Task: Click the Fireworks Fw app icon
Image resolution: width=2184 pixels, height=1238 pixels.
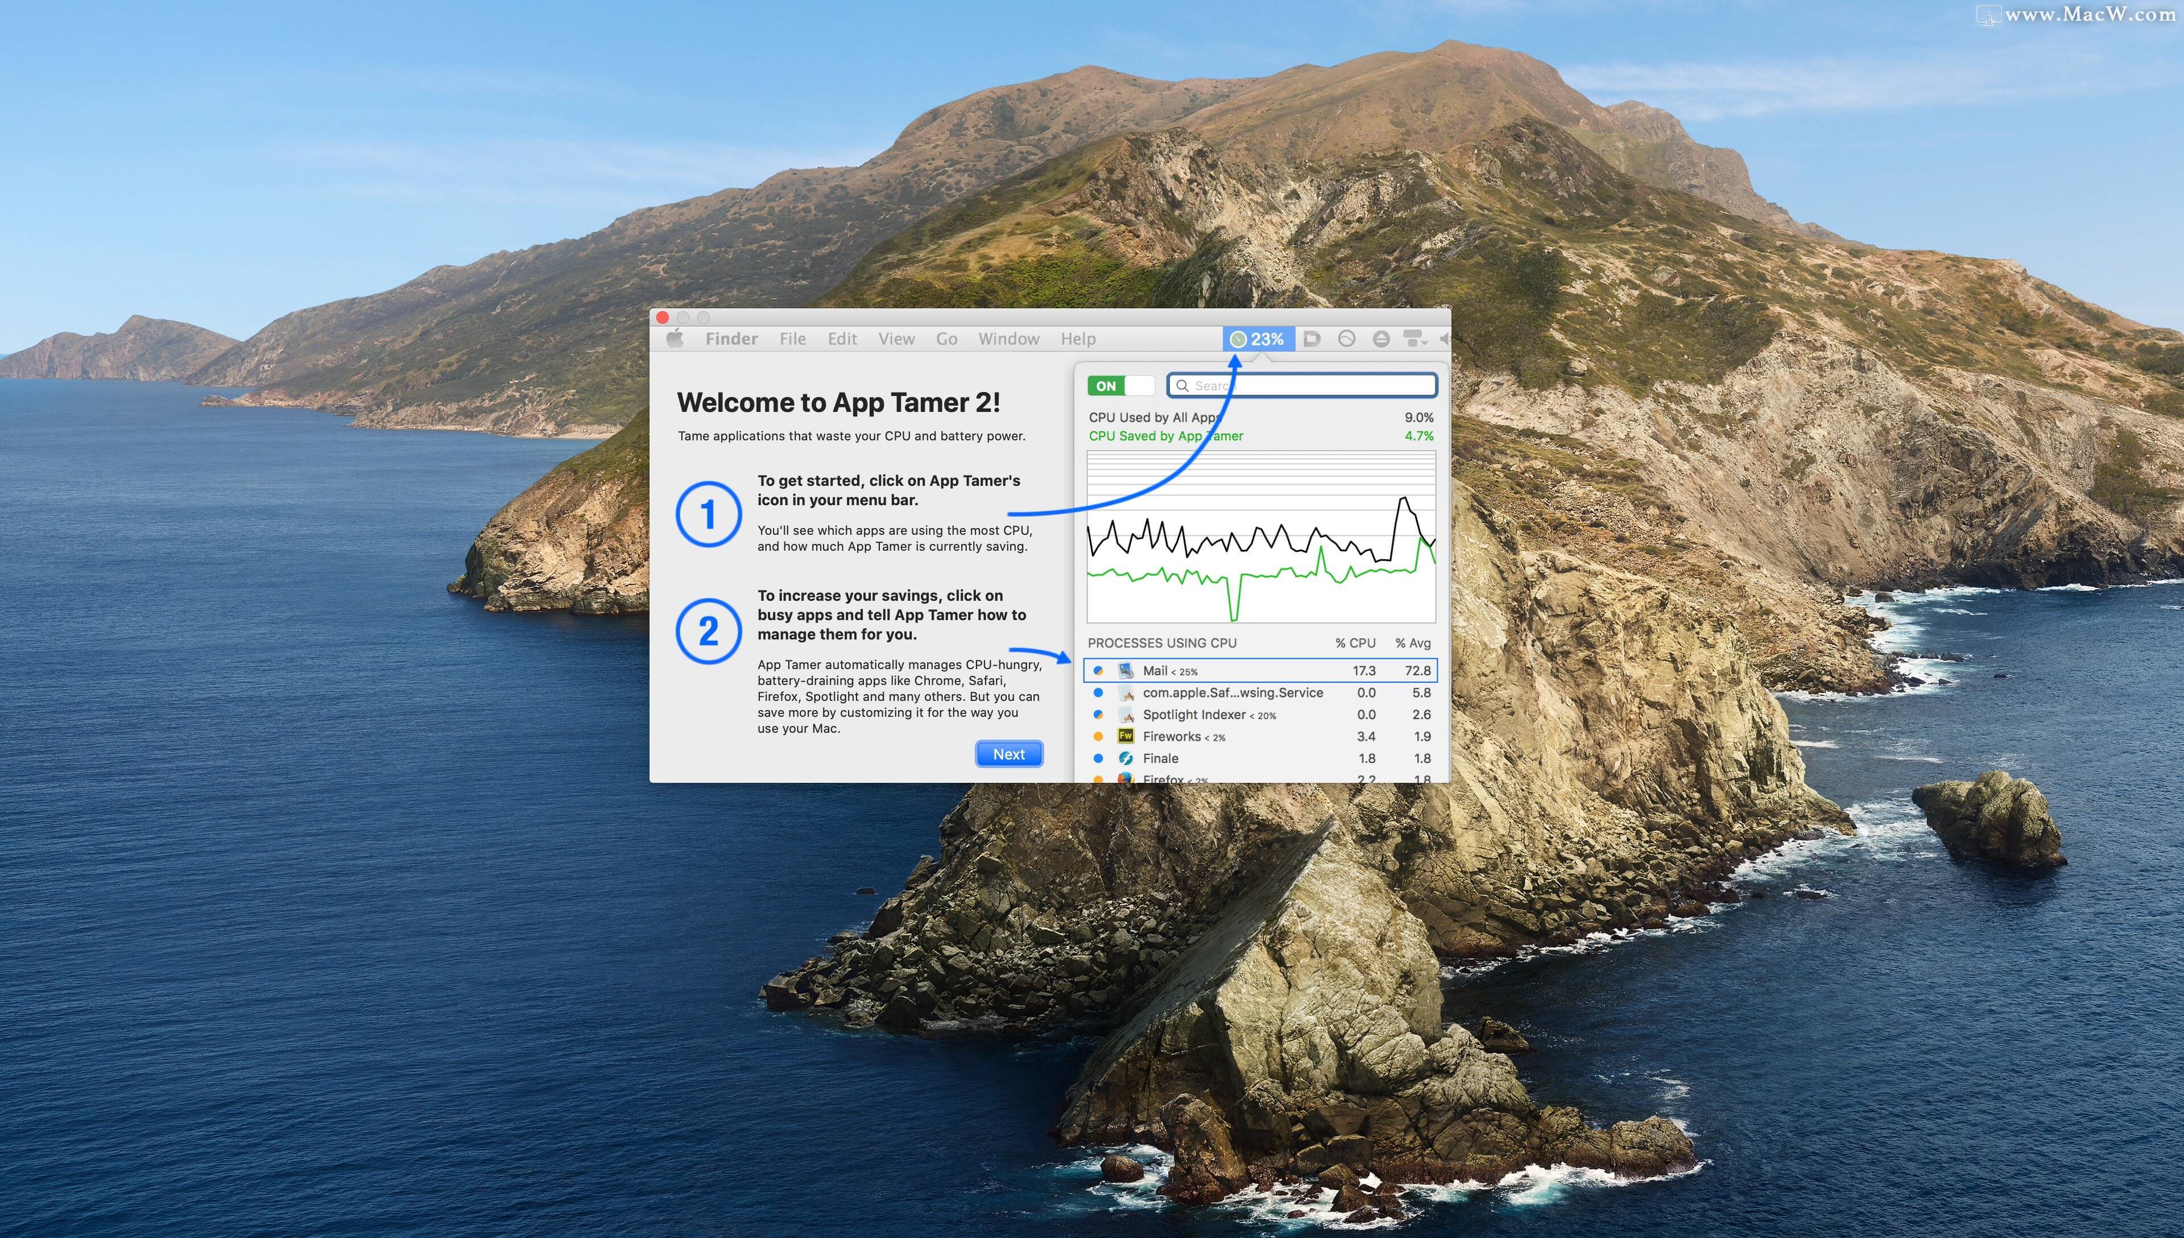Action: coord(1126,736)
